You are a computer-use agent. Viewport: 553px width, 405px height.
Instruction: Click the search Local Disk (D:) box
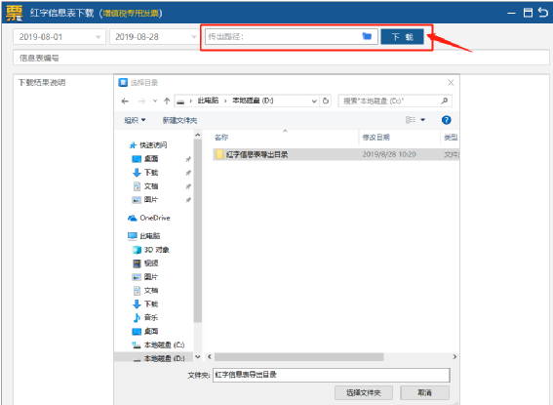(x=395, y=101)
